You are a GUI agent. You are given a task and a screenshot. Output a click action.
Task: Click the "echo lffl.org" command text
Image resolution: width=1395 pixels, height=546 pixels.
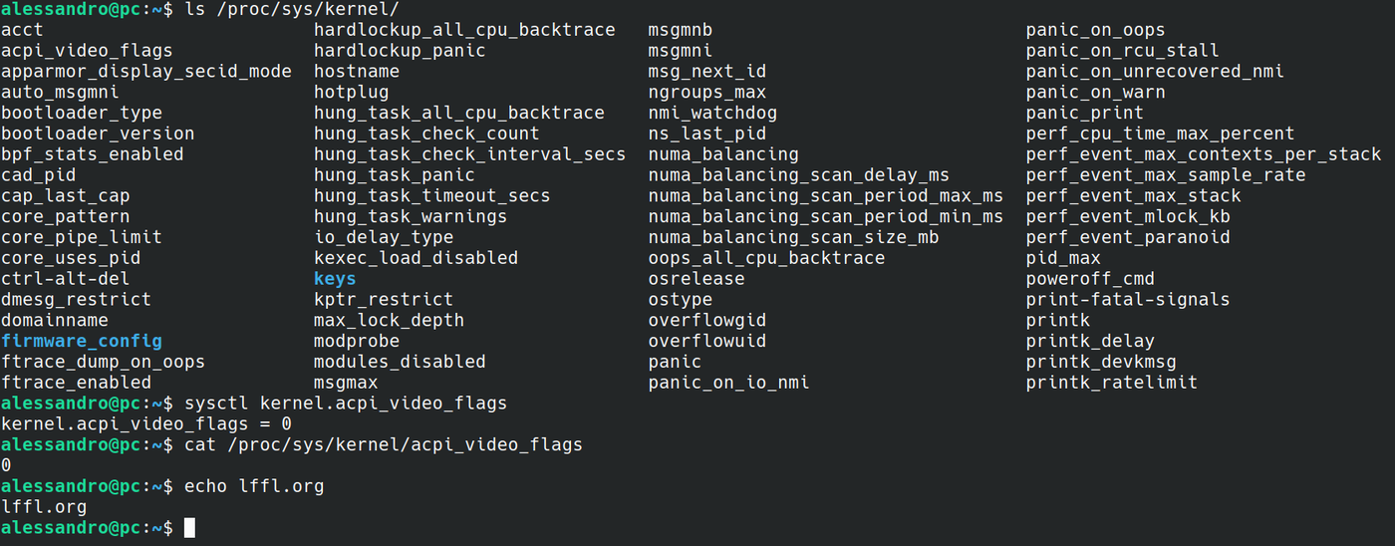254,486
